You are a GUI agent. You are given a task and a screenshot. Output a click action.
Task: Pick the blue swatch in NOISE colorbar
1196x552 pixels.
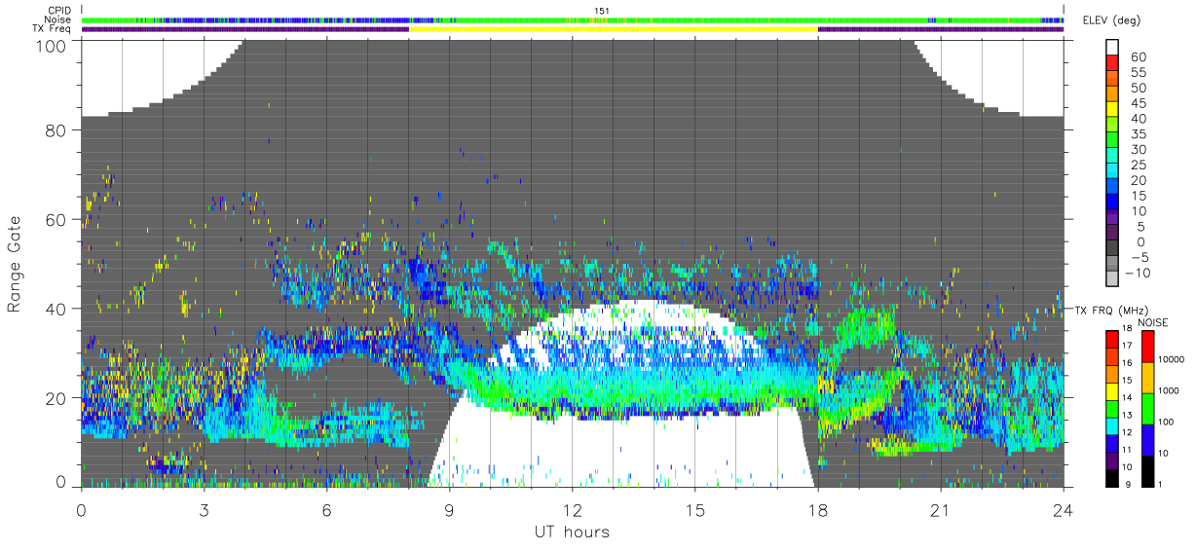click(1146, 439)
